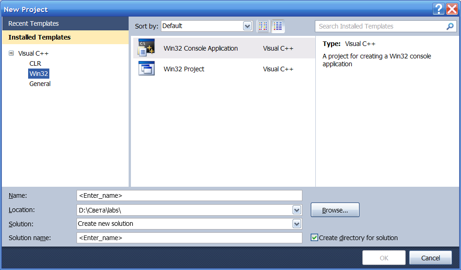Open the Sort by dropdown
This screenshot has height=270, width=461.
click(248, 26)
